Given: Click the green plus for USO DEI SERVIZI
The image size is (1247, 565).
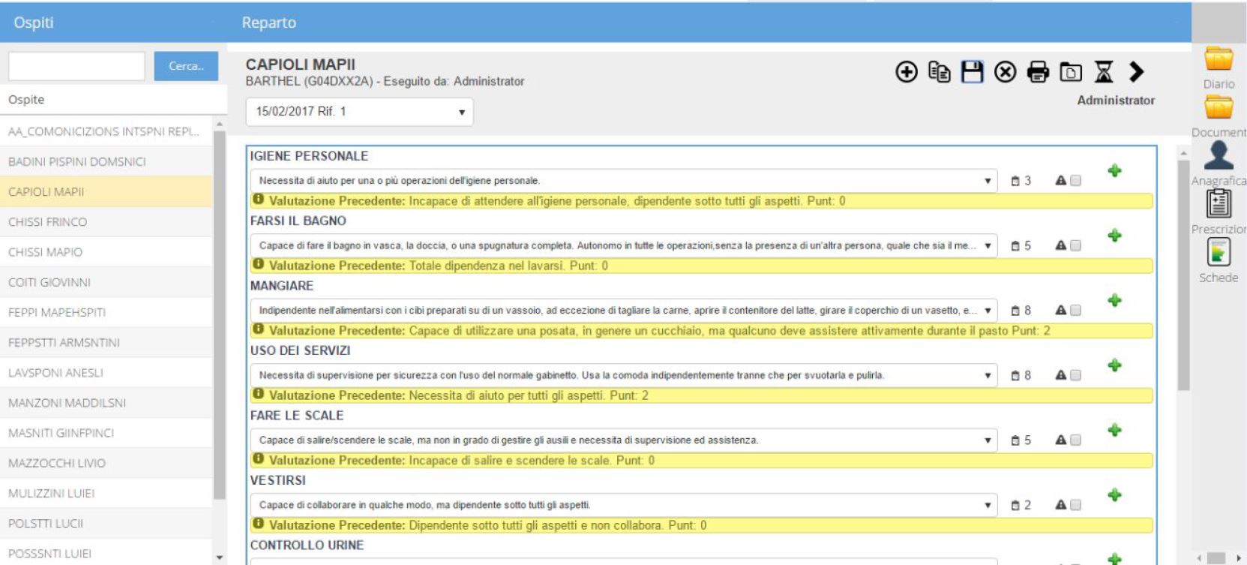Looking at the screenshot, I should [x=1115, y=365].
